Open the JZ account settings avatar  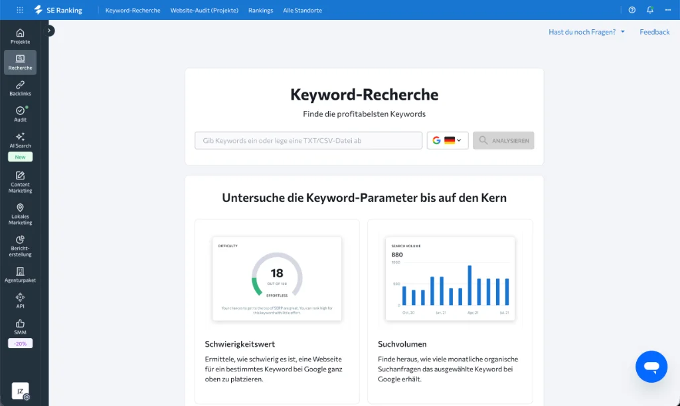[x=21, y=391]
